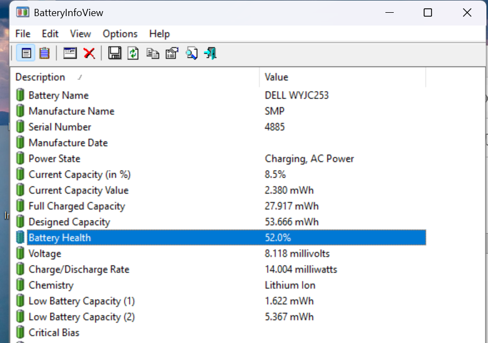
Task: Open the Options menu
Action: [x=120, y=34]
